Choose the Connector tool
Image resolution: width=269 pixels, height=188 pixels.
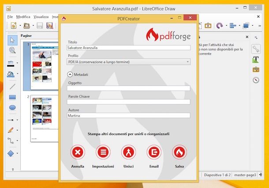click(11, 141)
